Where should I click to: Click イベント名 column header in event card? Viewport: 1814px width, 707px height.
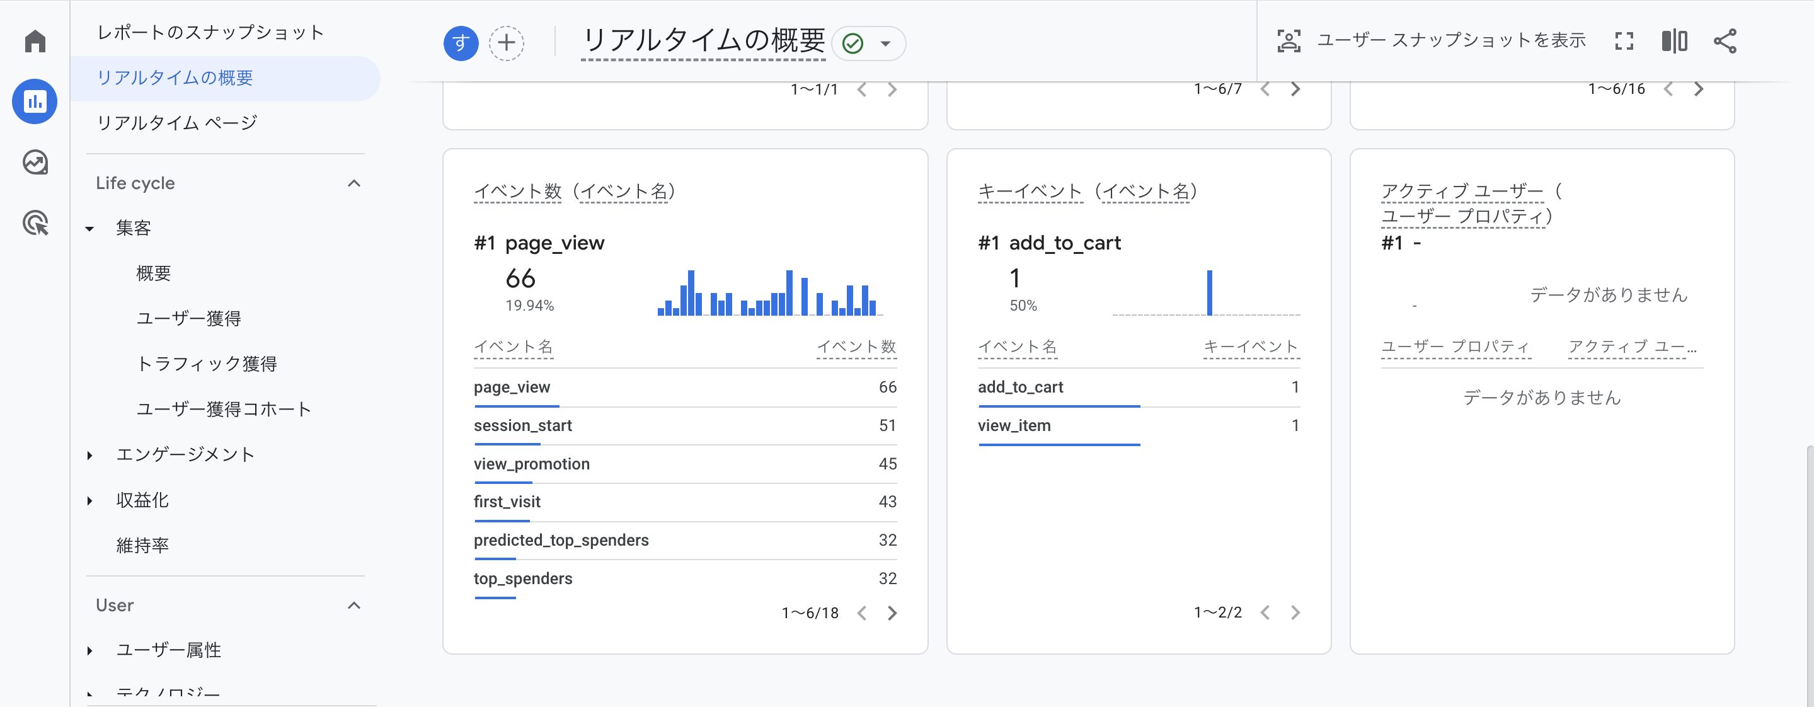tap(514, 347)
